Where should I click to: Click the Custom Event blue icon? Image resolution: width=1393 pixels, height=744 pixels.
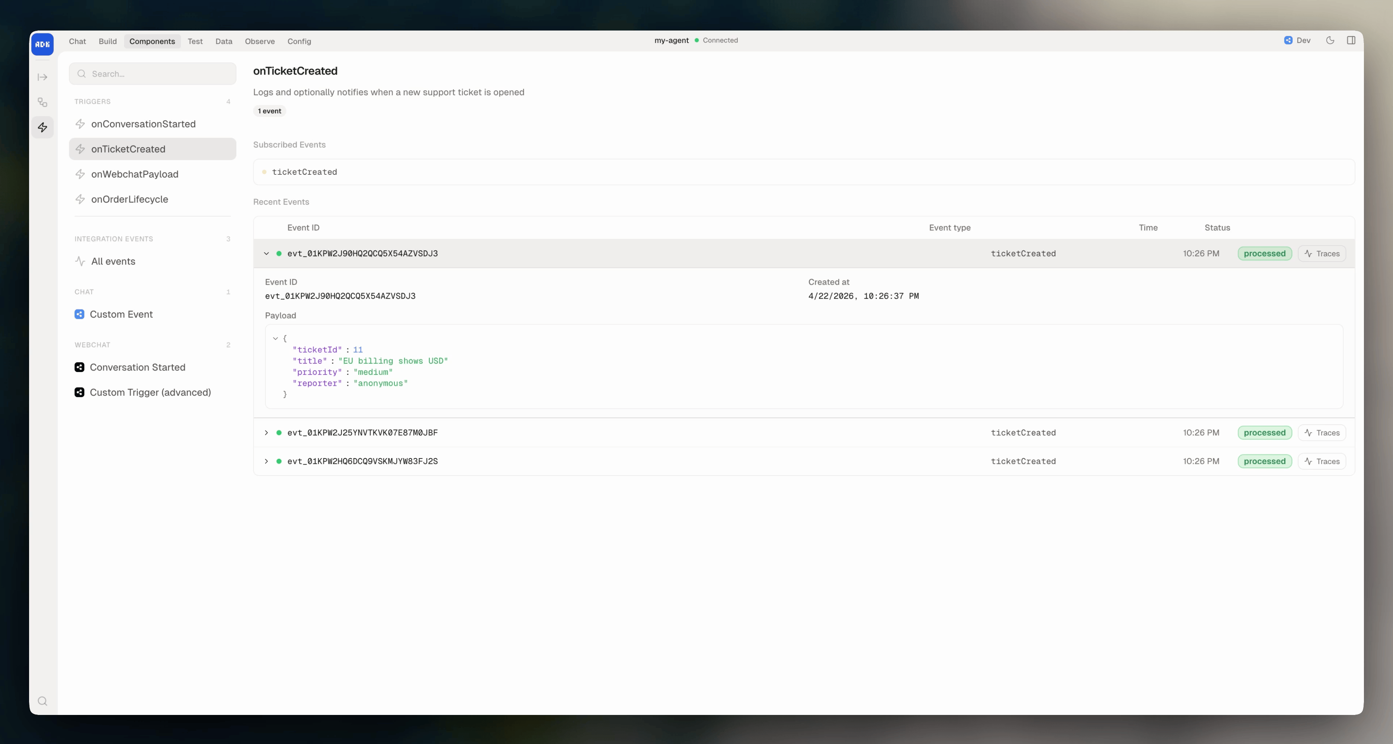[80, 314]
